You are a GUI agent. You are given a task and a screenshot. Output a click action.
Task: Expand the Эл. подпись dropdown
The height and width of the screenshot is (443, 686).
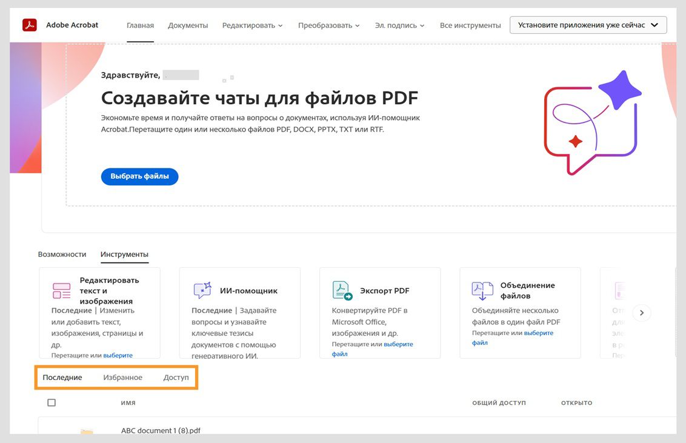click(398, 25)
